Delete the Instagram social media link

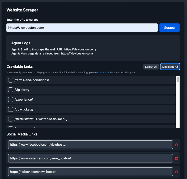pyautogui.click(x=176, y=158)
